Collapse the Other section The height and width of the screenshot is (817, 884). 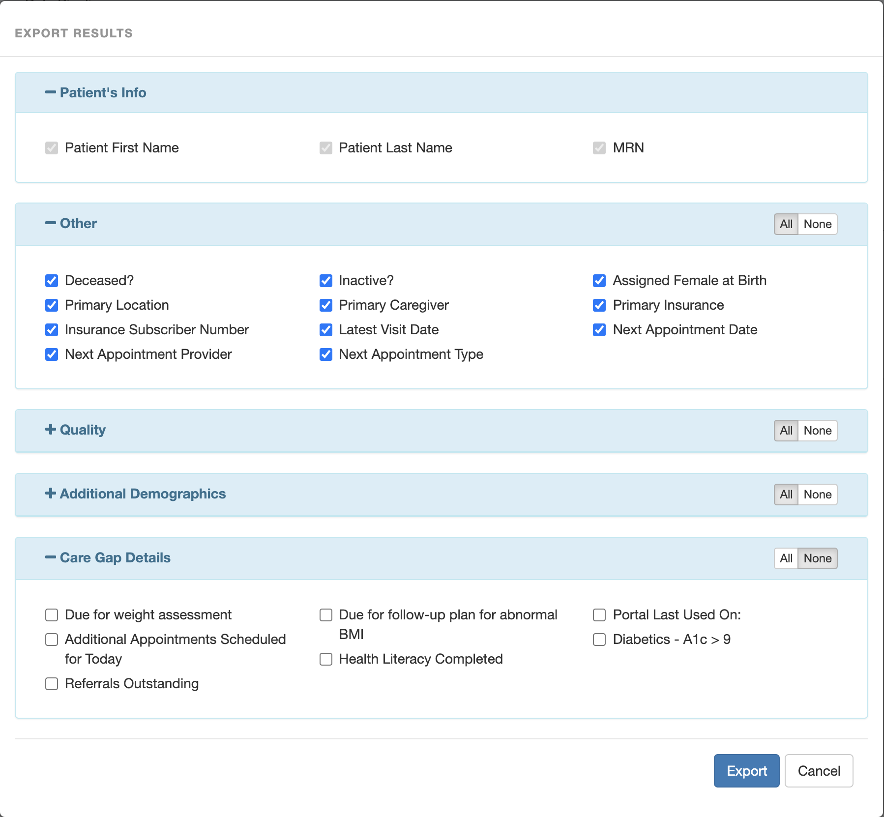pos(71,224)
